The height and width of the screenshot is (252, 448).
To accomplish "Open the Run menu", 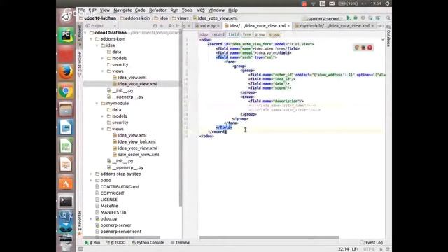I will pyautogui.click(x=174, y=10).
